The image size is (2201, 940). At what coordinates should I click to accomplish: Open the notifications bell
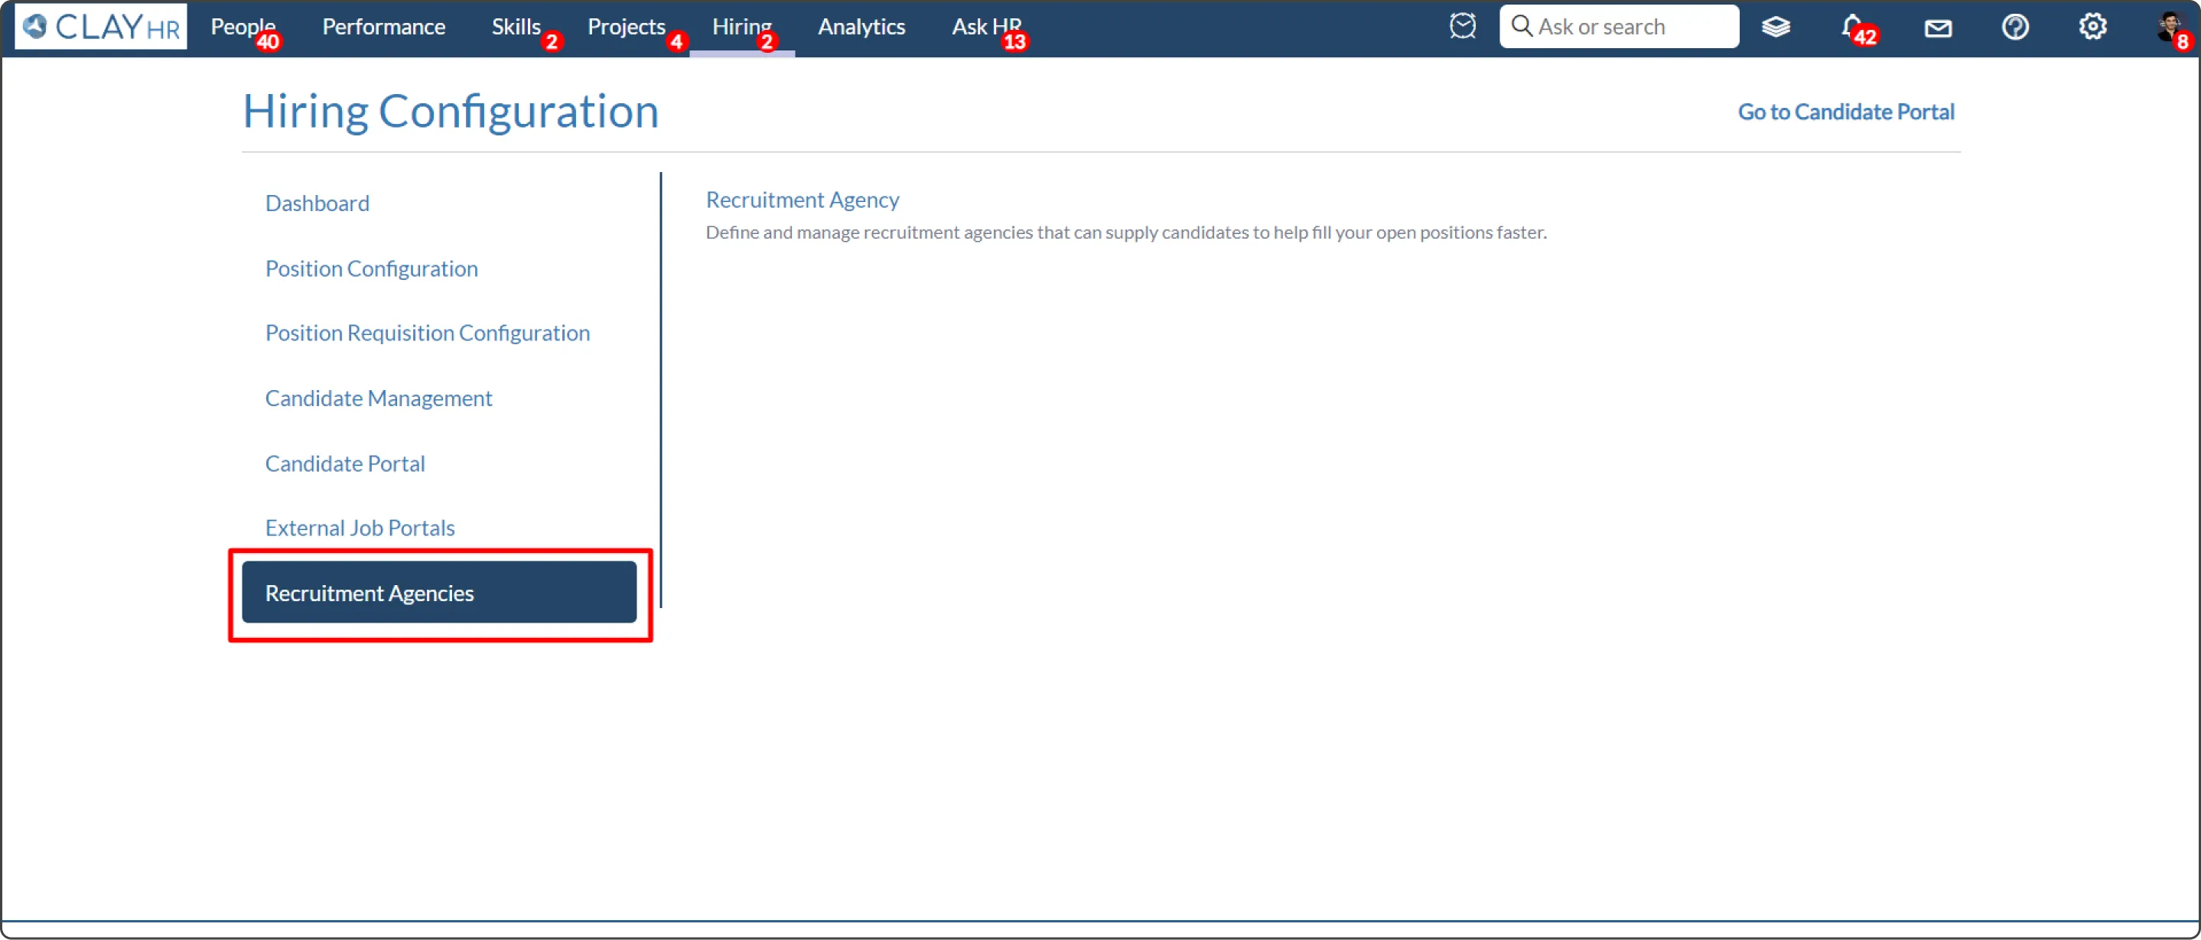[x=1851, y=27]
